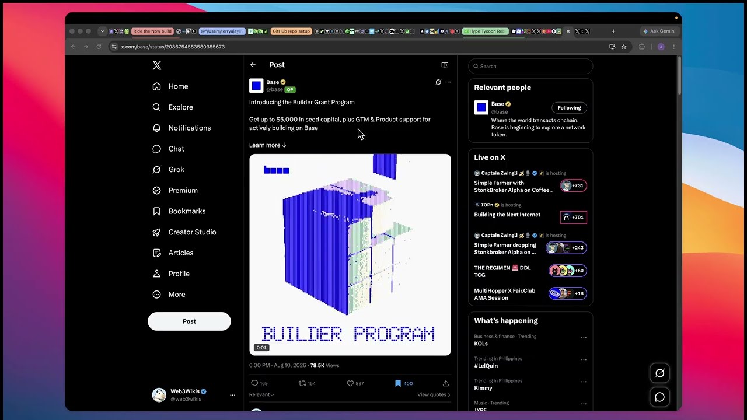
Task: Open Chat from the sidebar menu
Action: [168, 149]
